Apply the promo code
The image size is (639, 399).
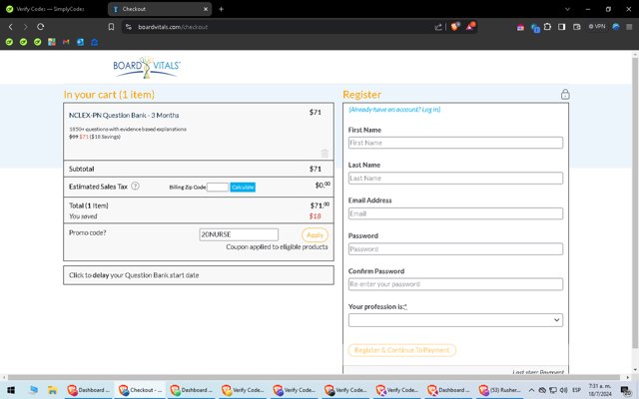pyautogui.click(x=315, y=235)
